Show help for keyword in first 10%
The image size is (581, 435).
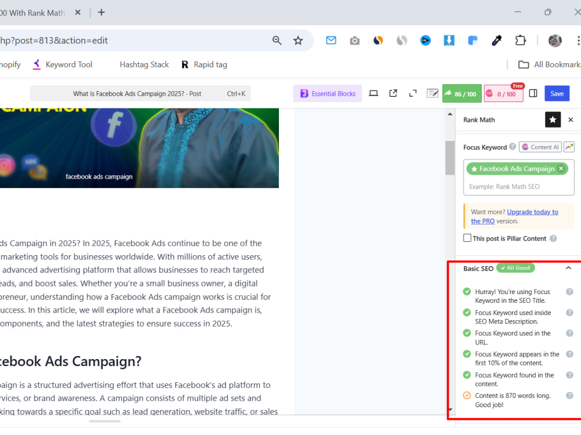point(569,354)
